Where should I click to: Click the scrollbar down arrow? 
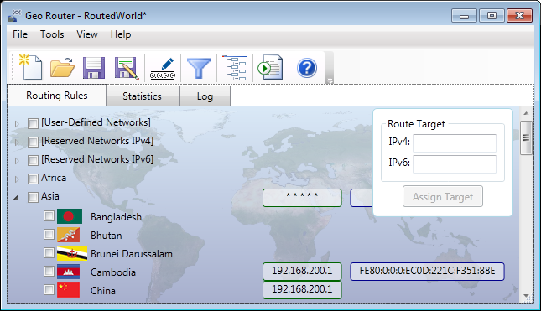[x=526, y=295]
